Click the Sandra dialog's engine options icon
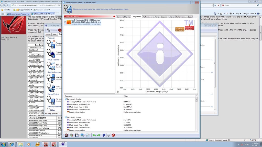 pyautogui.click(x=66, y=135)
